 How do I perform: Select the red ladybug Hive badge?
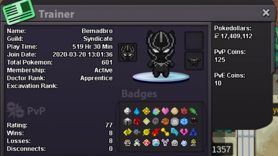click(x=137, y=122)
